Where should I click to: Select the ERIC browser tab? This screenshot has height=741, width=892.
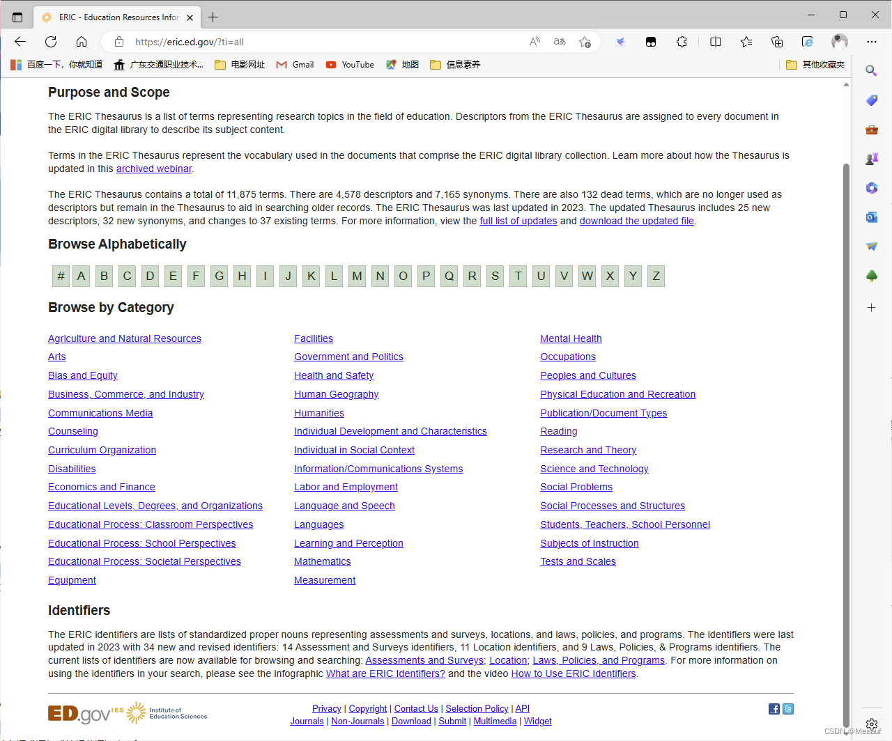[117, 17]
